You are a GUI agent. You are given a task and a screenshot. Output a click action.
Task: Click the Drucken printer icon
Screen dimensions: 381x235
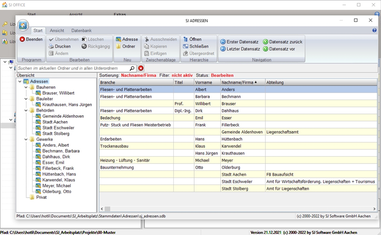click(x=52, y=46)
